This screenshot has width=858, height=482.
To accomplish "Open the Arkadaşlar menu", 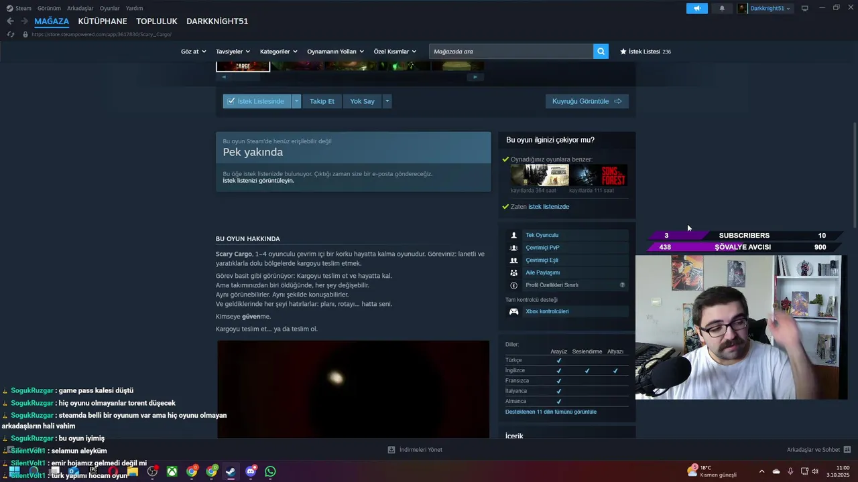I will pyautogui.click(x=80, y=8).
